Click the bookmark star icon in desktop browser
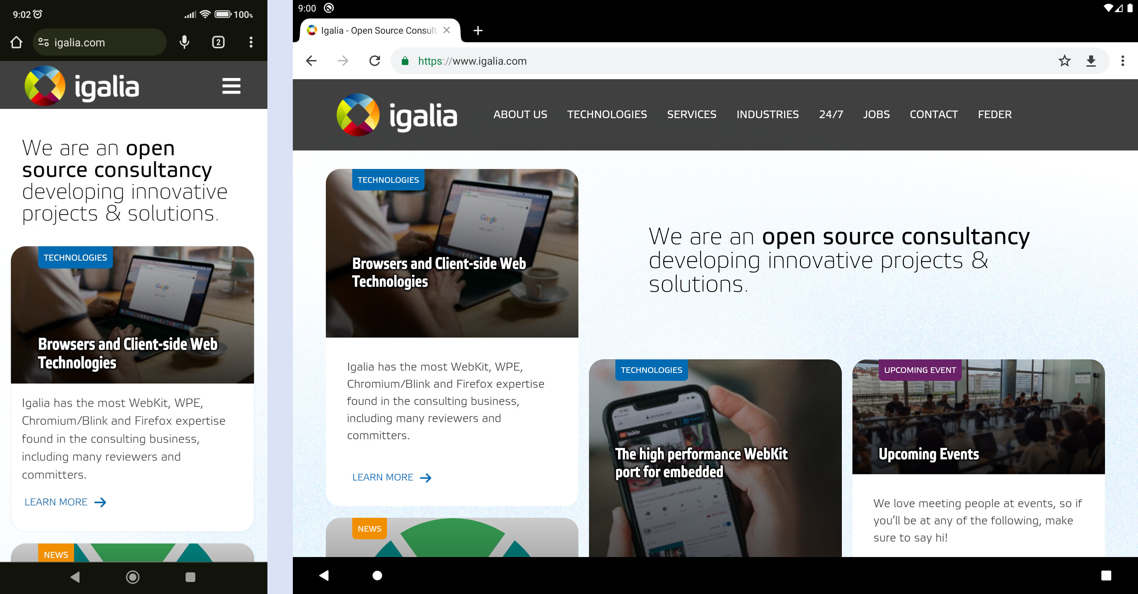The image size is (1138, 594). pyautogui.click(x=1064, y=61)
